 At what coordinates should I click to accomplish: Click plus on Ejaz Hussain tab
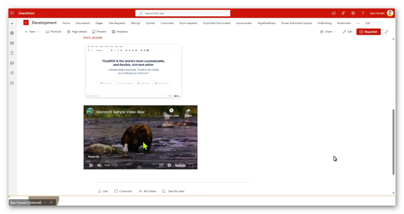click(x=51, y=203)
